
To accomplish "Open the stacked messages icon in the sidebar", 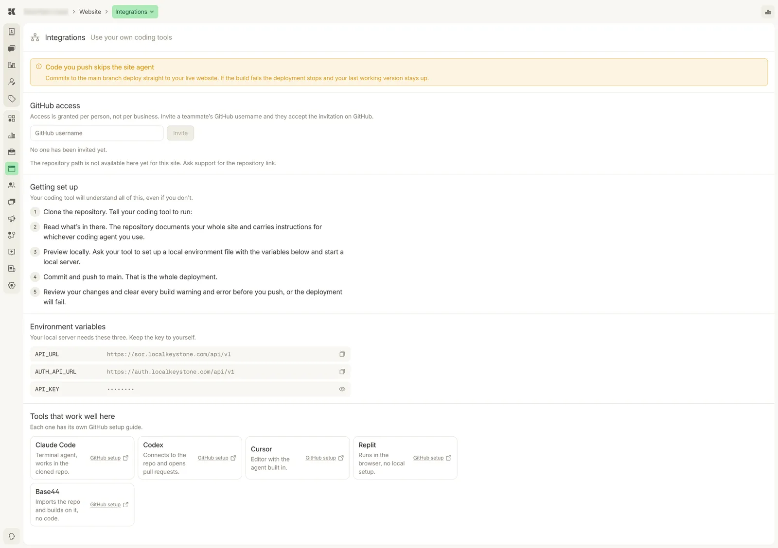I will [12, 202].
